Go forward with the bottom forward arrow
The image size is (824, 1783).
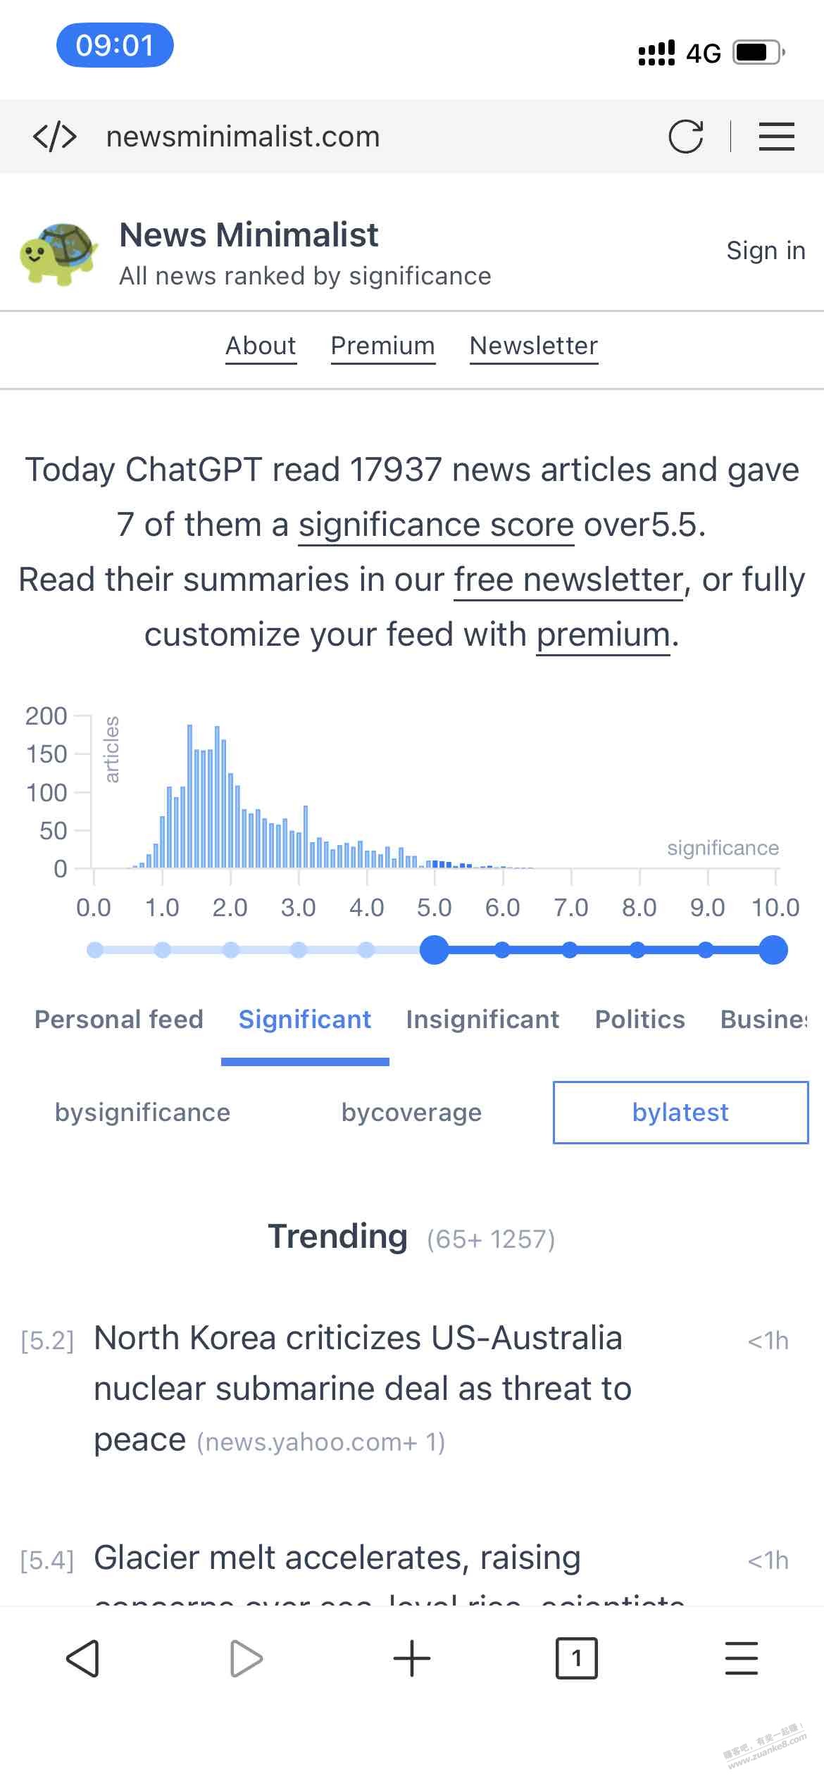[x=246, y=1658]
